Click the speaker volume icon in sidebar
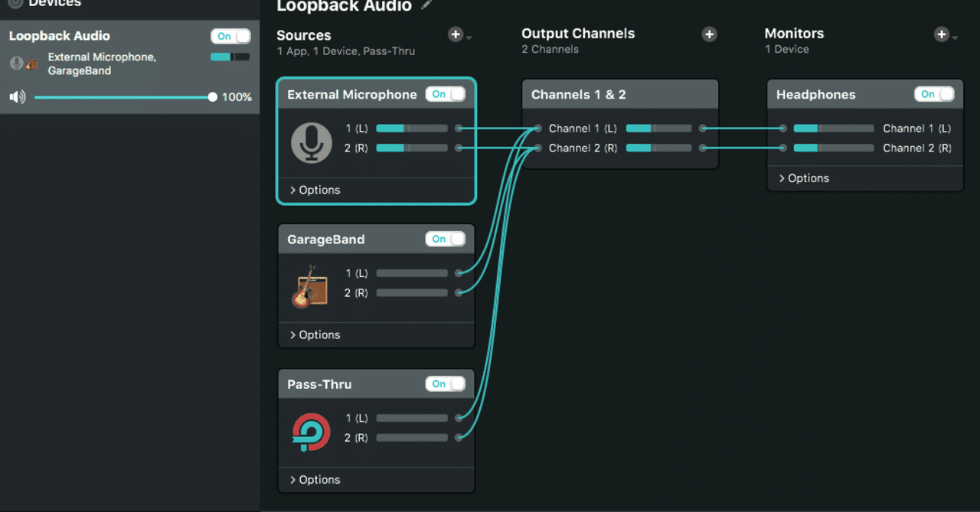 [x=17, y=97]
